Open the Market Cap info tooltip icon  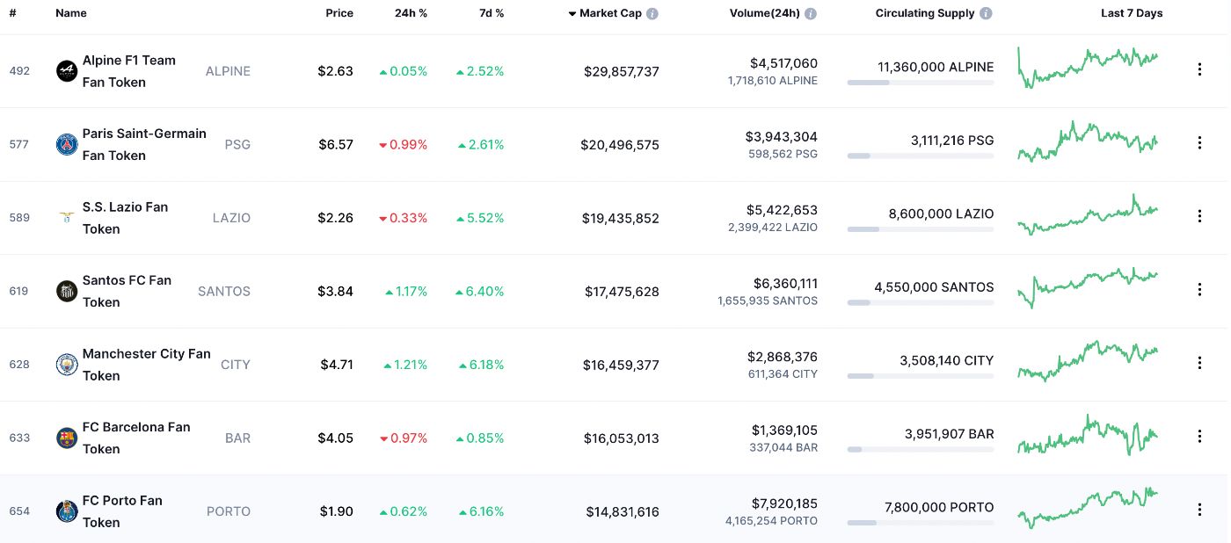[650, 13]
